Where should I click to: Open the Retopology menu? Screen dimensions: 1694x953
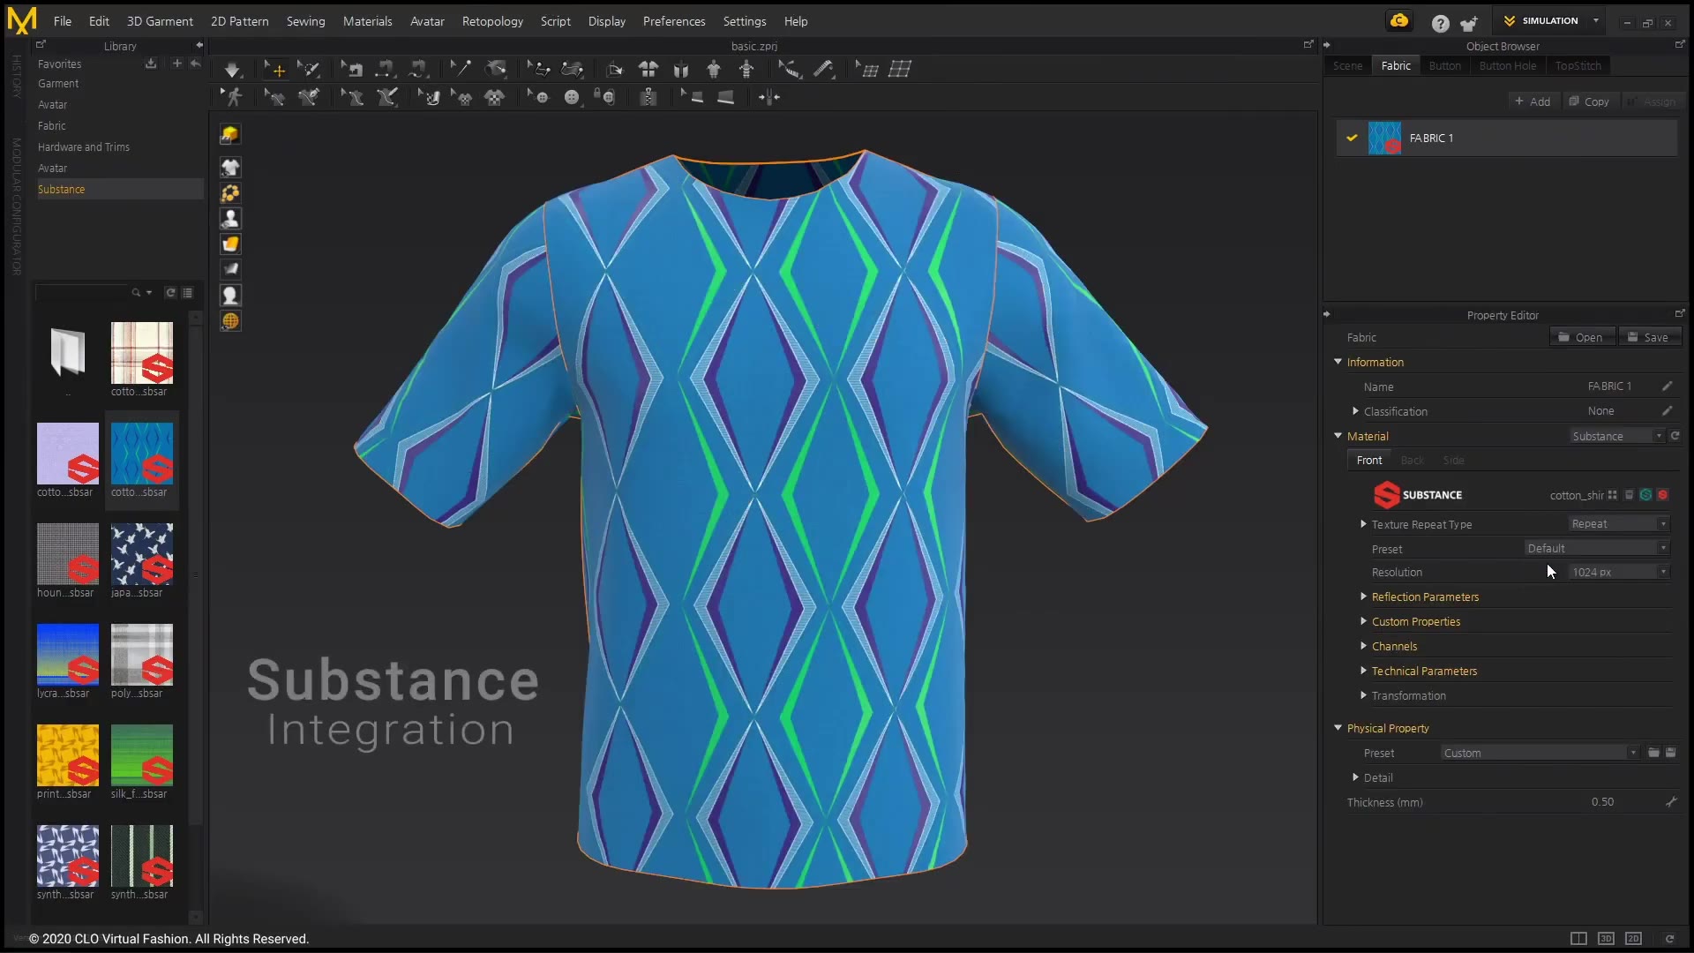tap(492, 21)
